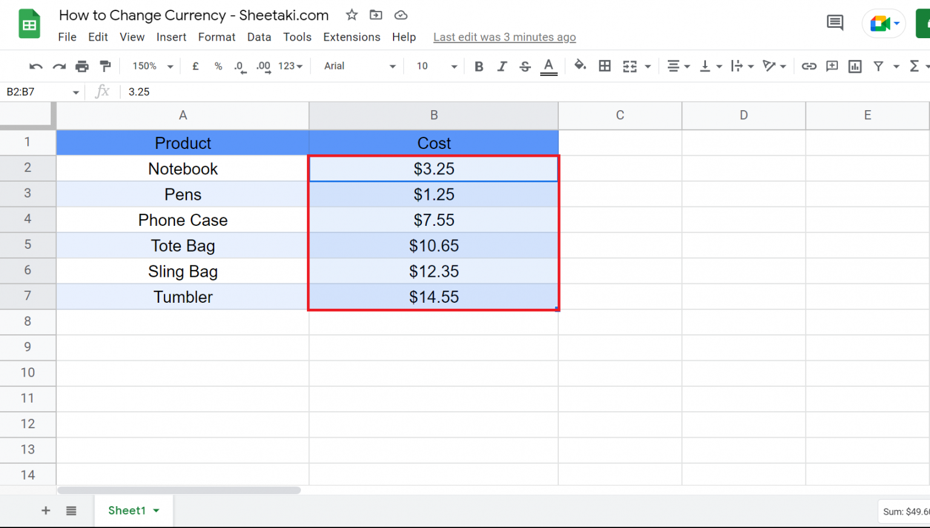Open the Format menu
930x528 pixels.
click(x=216, y=37)
